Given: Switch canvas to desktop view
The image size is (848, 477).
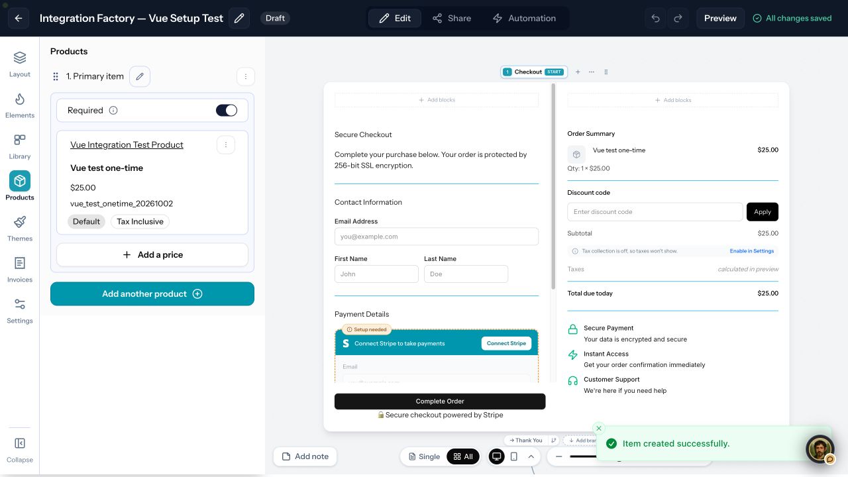Looking at the screenshot, I should [496, 456].
